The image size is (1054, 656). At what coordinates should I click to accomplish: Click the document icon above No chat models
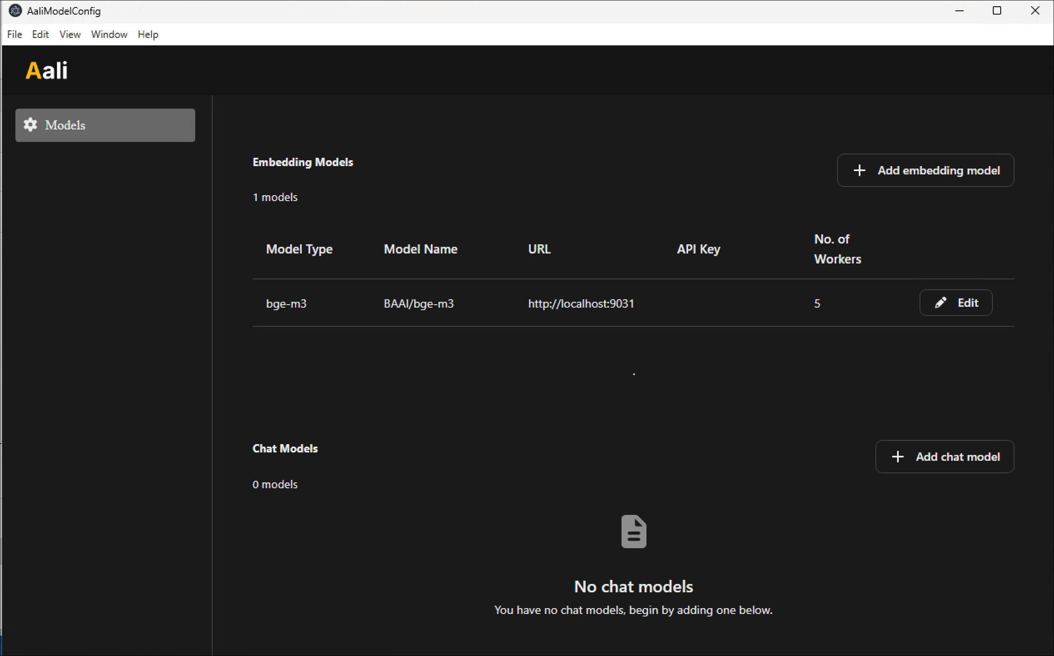point(633,532)
